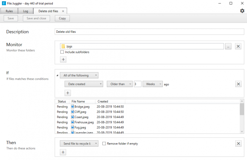Open the All of the following dropdown
Viewport: 247px width, 160px height.
point(79,75)
